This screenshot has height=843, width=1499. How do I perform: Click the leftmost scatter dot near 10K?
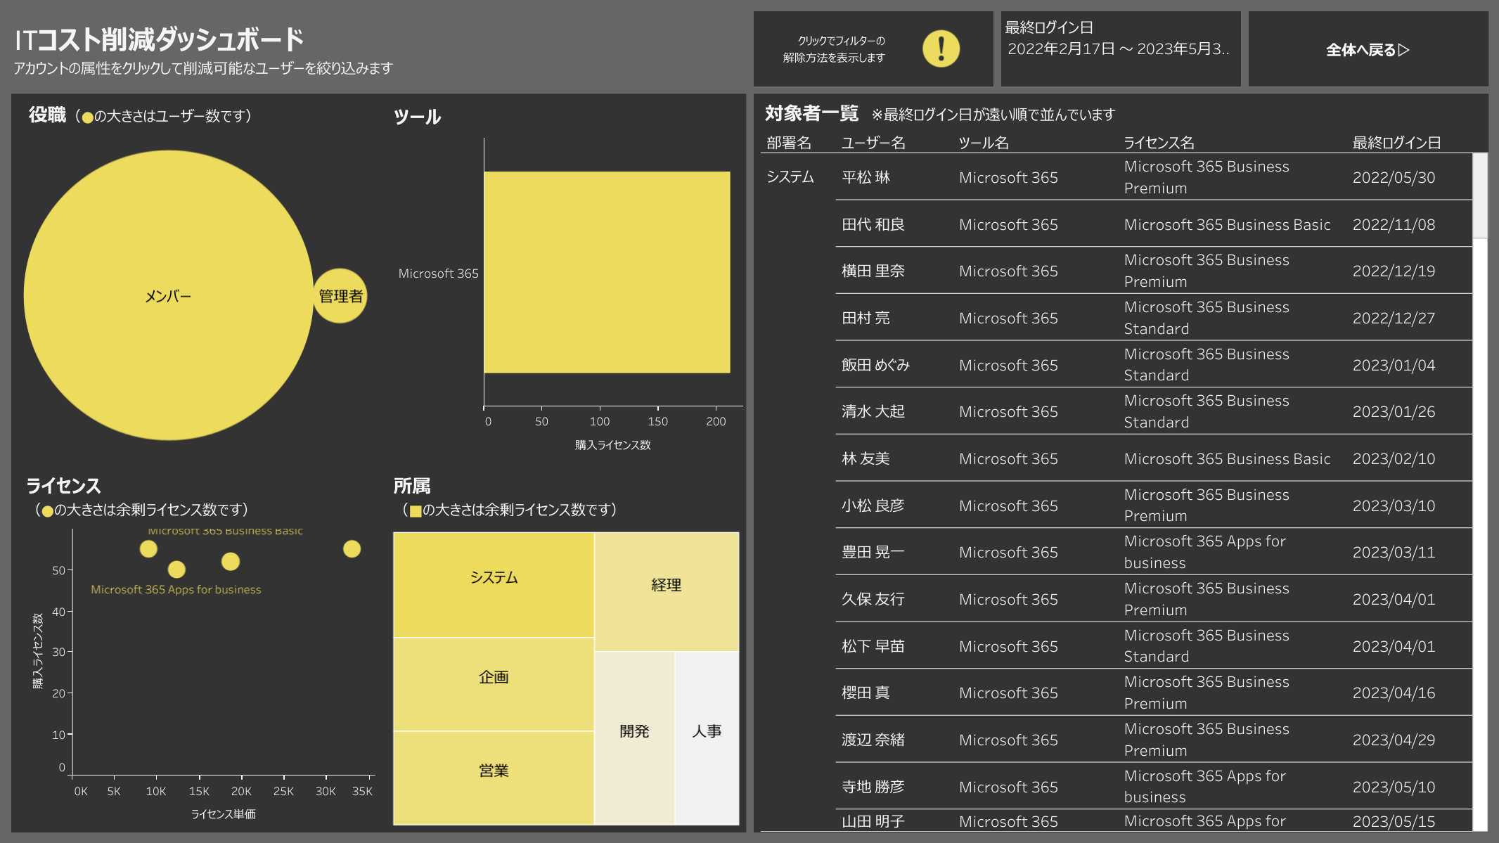click(x=148, y=549)
